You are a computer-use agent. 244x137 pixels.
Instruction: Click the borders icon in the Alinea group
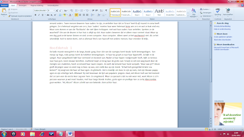[x=103, y=15]
